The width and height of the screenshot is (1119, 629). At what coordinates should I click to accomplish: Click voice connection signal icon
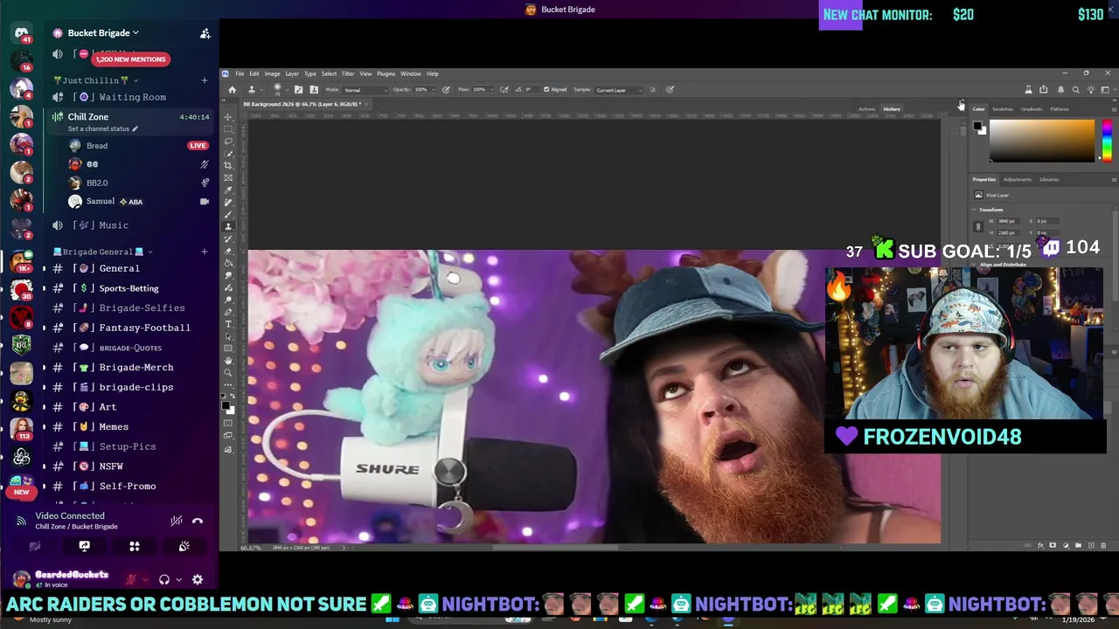click(21, 521)
